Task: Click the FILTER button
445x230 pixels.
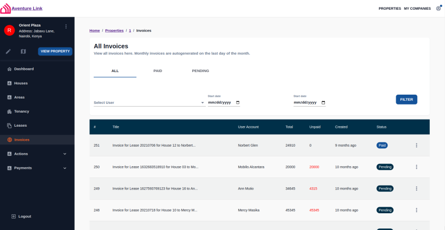Action: 407,100
